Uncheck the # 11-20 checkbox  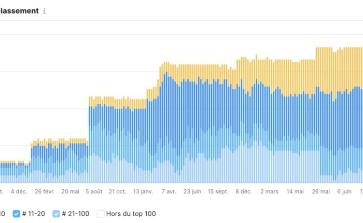[x=17, y=213]
